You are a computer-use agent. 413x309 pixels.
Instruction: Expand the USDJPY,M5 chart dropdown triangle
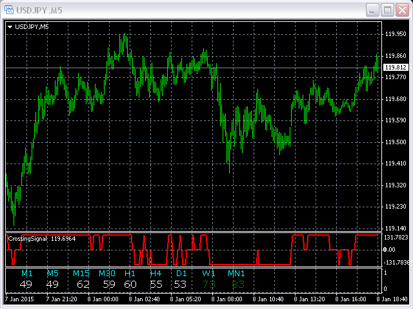coord(10,27)
